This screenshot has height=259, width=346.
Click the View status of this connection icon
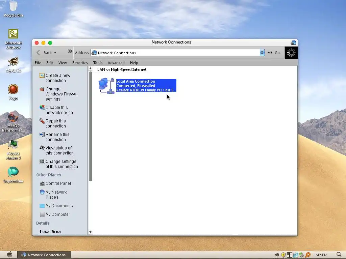[x=42, y=148]
